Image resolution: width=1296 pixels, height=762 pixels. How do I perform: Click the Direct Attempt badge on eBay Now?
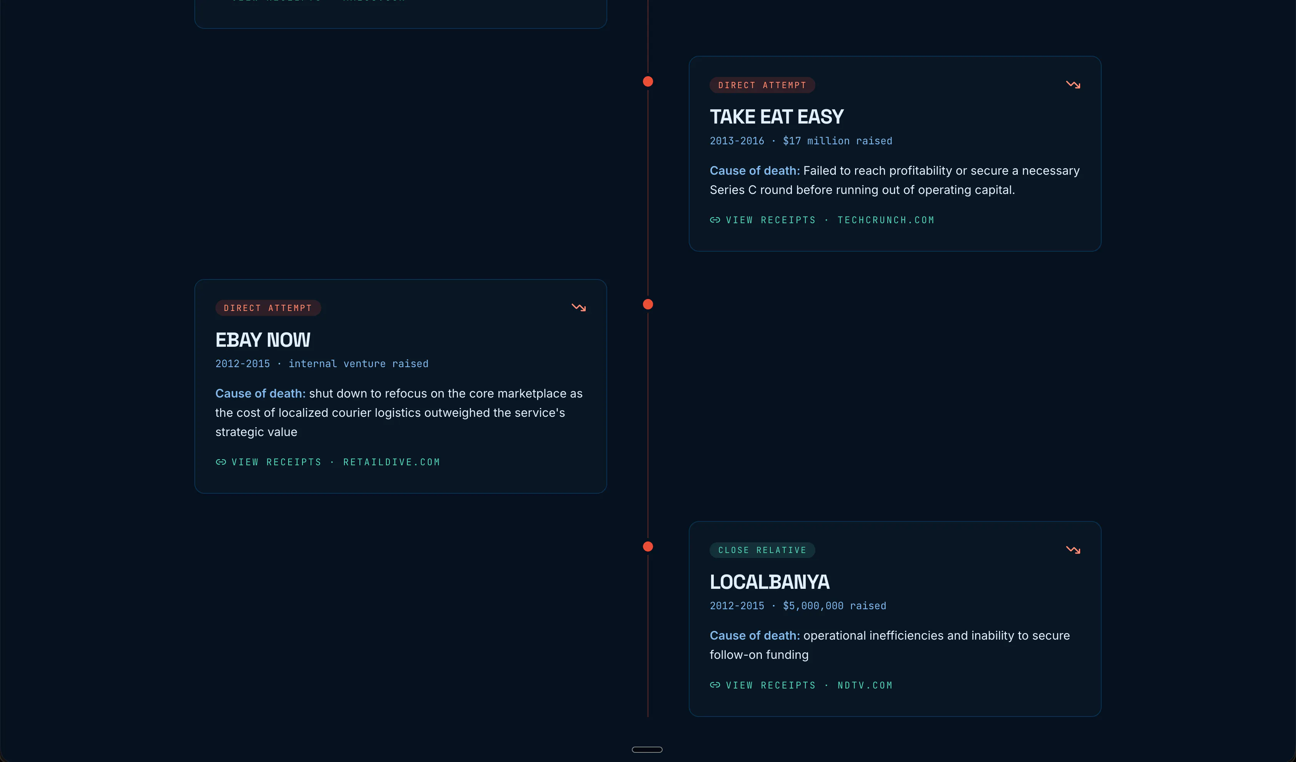[268, 308]
